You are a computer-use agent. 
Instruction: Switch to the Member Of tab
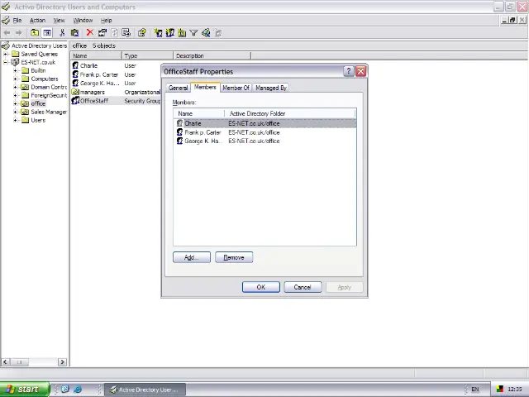[x=236, y=88]
